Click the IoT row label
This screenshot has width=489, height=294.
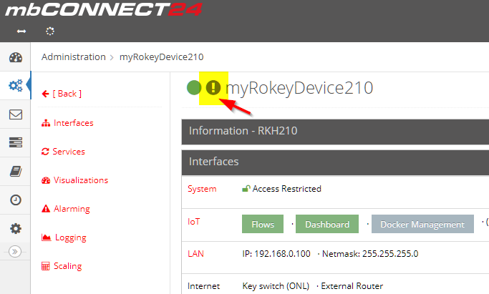coord(193,222)
